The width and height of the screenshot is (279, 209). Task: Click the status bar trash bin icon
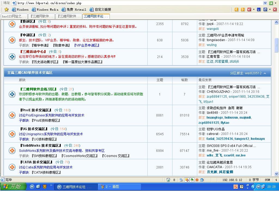pyautogui.click(x=168, y=180)
